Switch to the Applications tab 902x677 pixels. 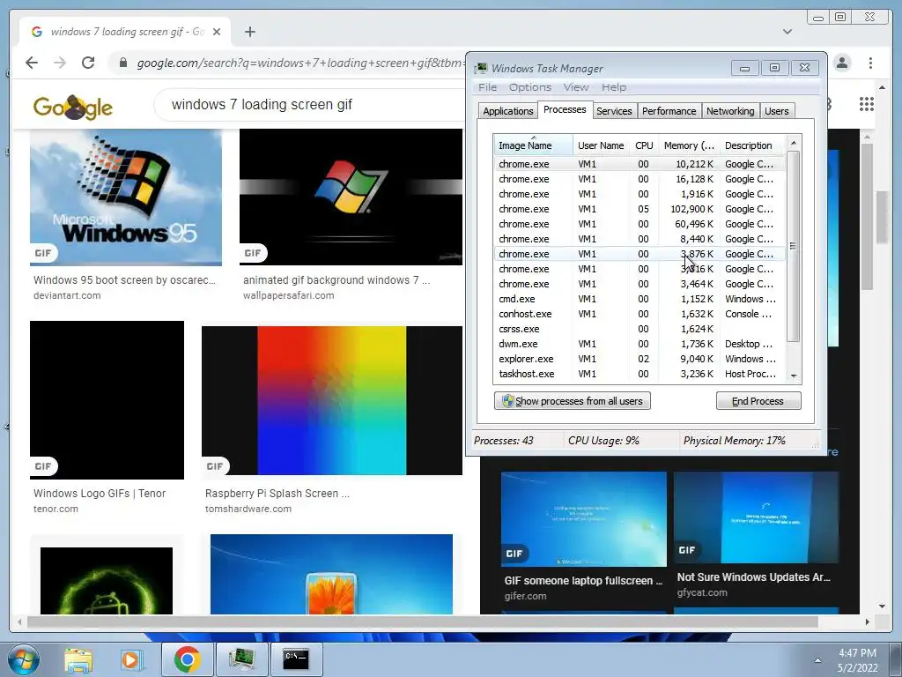tap(508, 111)
